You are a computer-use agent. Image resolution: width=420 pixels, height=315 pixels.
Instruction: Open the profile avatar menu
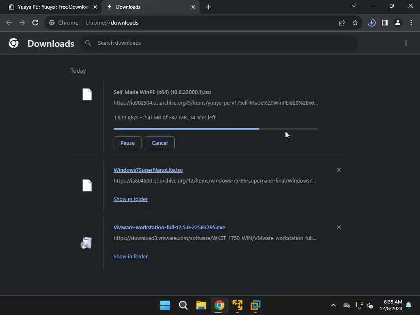(398, 23)
